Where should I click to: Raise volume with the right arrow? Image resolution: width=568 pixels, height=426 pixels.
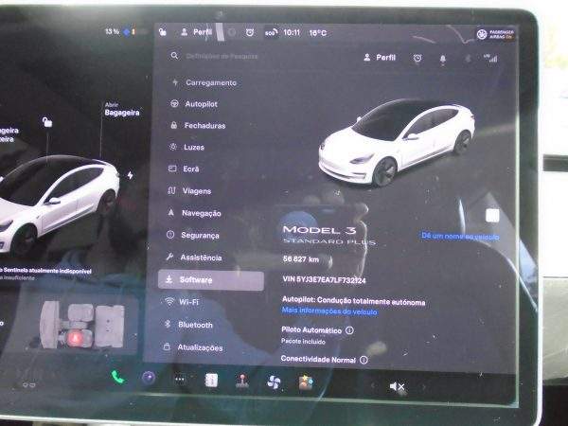point(423,387)
